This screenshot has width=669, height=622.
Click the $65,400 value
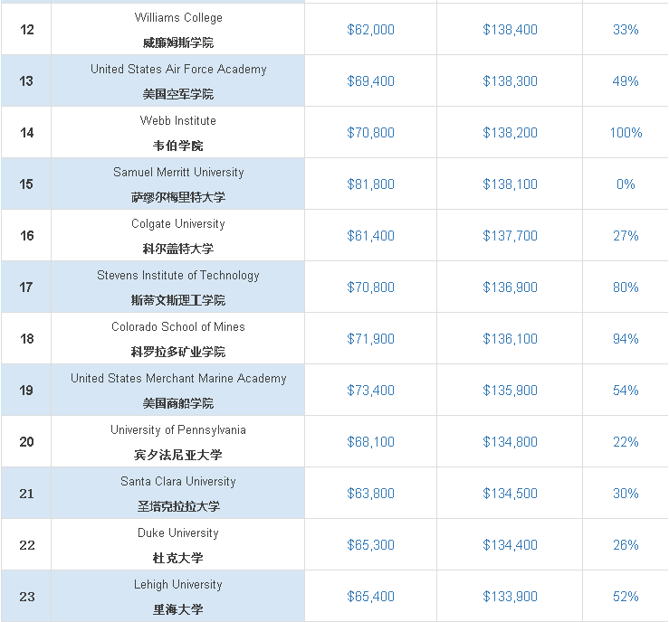pos(370,597)
